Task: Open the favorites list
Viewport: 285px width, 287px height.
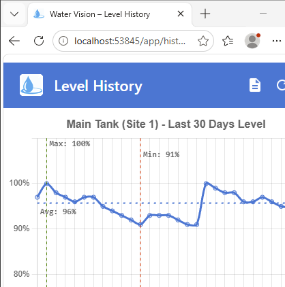Action: click(x=228, y=41)
